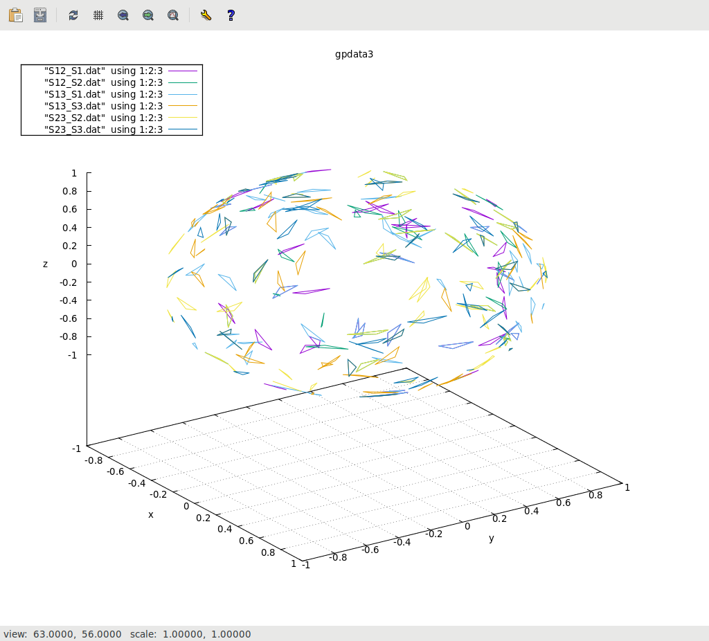This screenshot has width=709, height=641.
Task: Hide the "S12_S2.dat" plot via its legend label
Action: tap(103, 82)
